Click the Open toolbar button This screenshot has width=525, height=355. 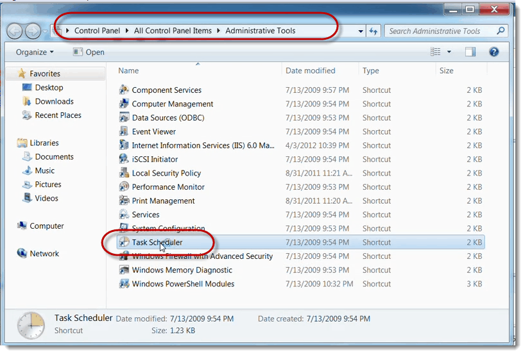[89, 52]
